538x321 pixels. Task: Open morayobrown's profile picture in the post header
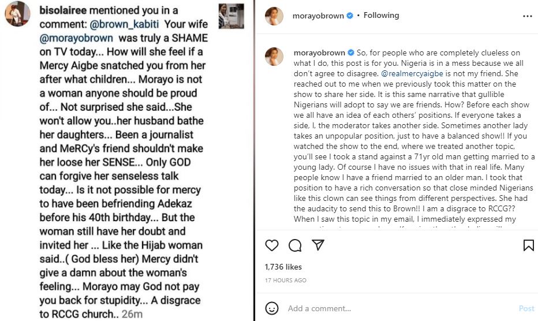274,16
